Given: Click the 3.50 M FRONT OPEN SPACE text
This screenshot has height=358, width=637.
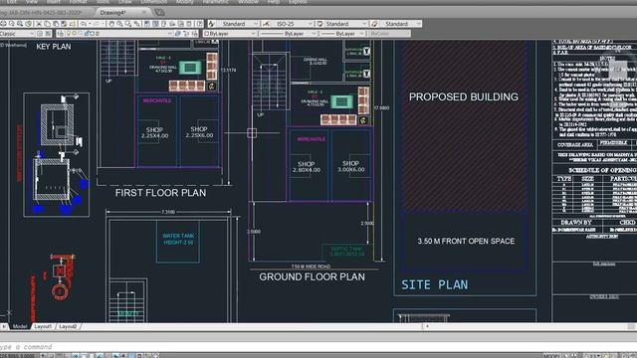Looking at the screenshot, I should click(466, 241).
